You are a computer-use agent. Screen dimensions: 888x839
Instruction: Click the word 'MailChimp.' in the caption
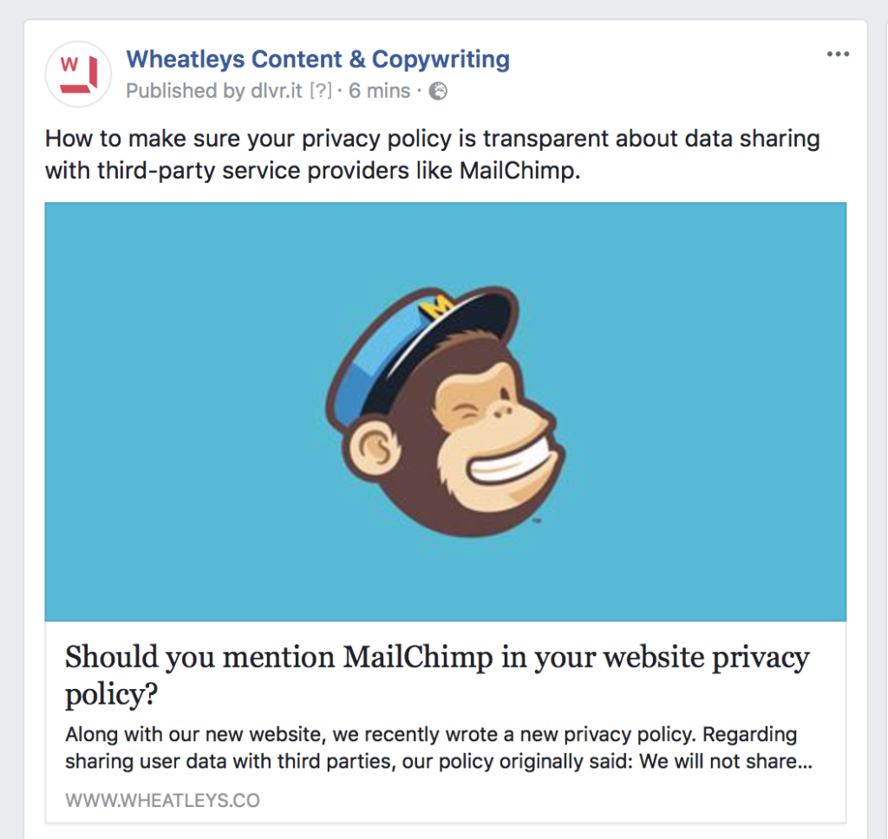(x=520, y=171)
